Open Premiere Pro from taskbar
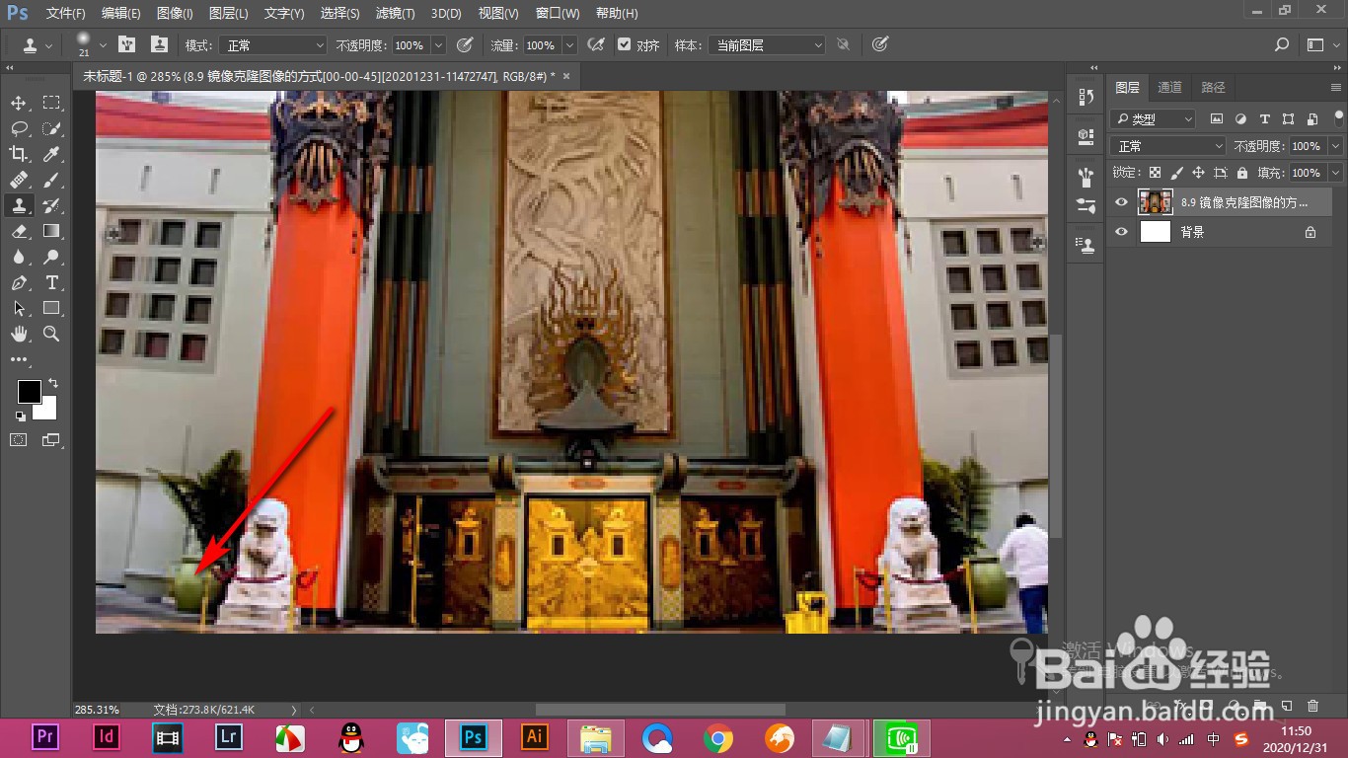Screen dimensions: 1348x758 point(44,737)
